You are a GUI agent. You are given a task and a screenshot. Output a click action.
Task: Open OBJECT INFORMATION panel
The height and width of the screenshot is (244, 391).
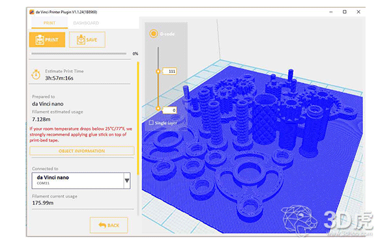(82, 151)
